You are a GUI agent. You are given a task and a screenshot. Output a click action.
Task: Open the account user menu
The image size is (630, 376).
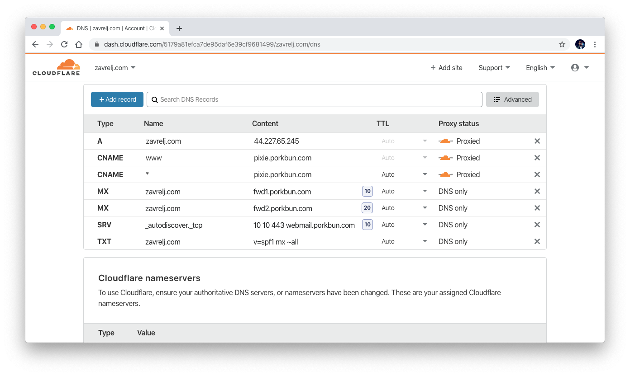pos(580,67)
